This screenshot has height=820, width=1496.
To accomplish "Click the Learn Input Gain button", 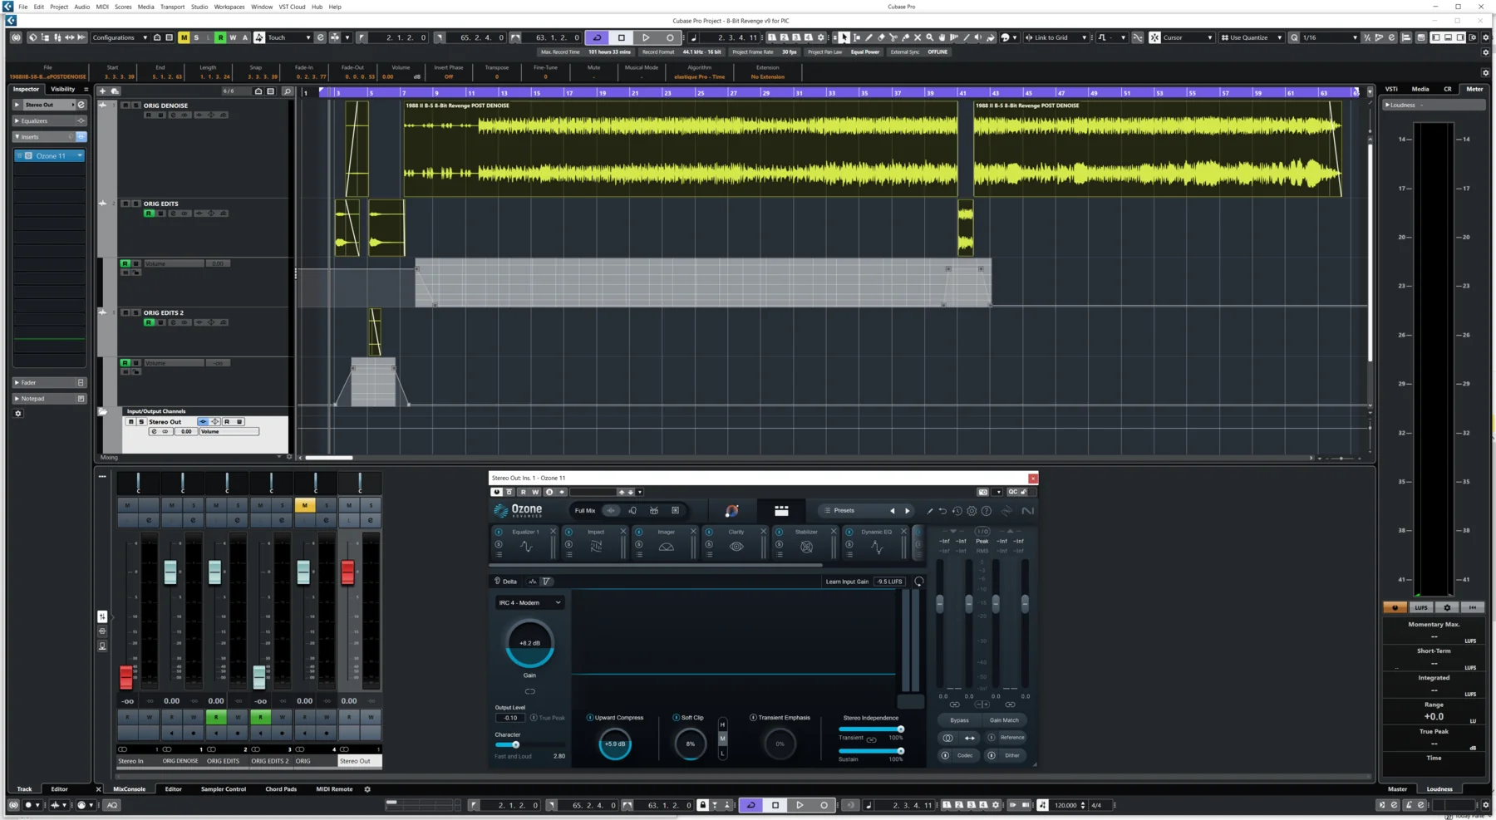I will coord(847,582).
